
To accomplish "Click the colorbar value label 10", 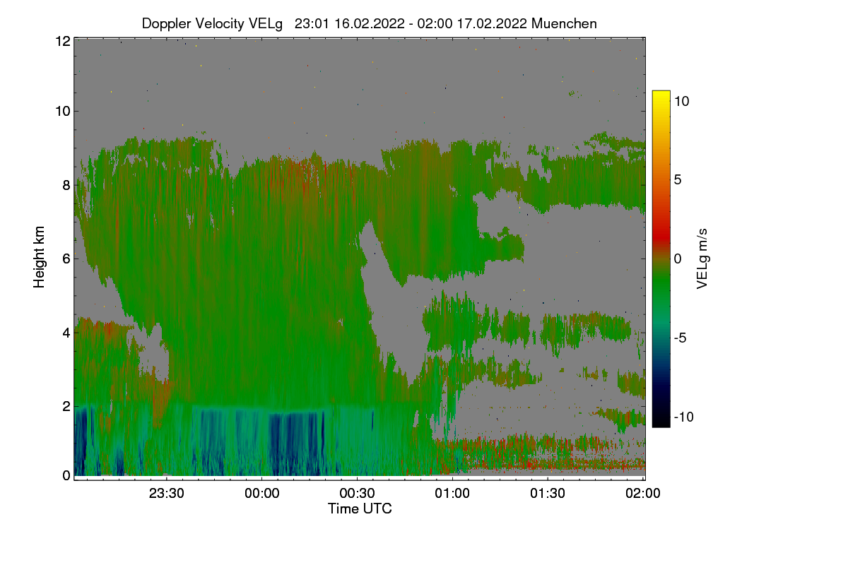I will tap(681, 101).
